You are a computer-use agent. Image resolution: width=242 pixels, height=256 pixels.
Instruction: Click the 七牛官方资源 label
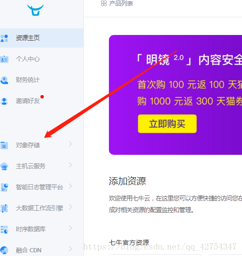(x=129, y=242)
